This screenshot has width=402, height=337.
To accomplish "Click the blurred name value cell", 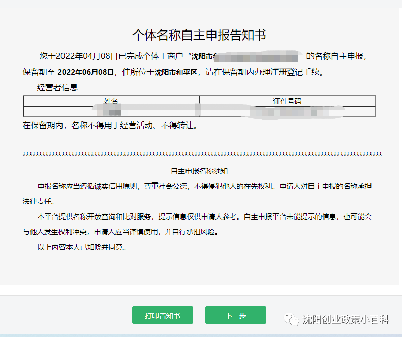I will [x=111, y=112].
